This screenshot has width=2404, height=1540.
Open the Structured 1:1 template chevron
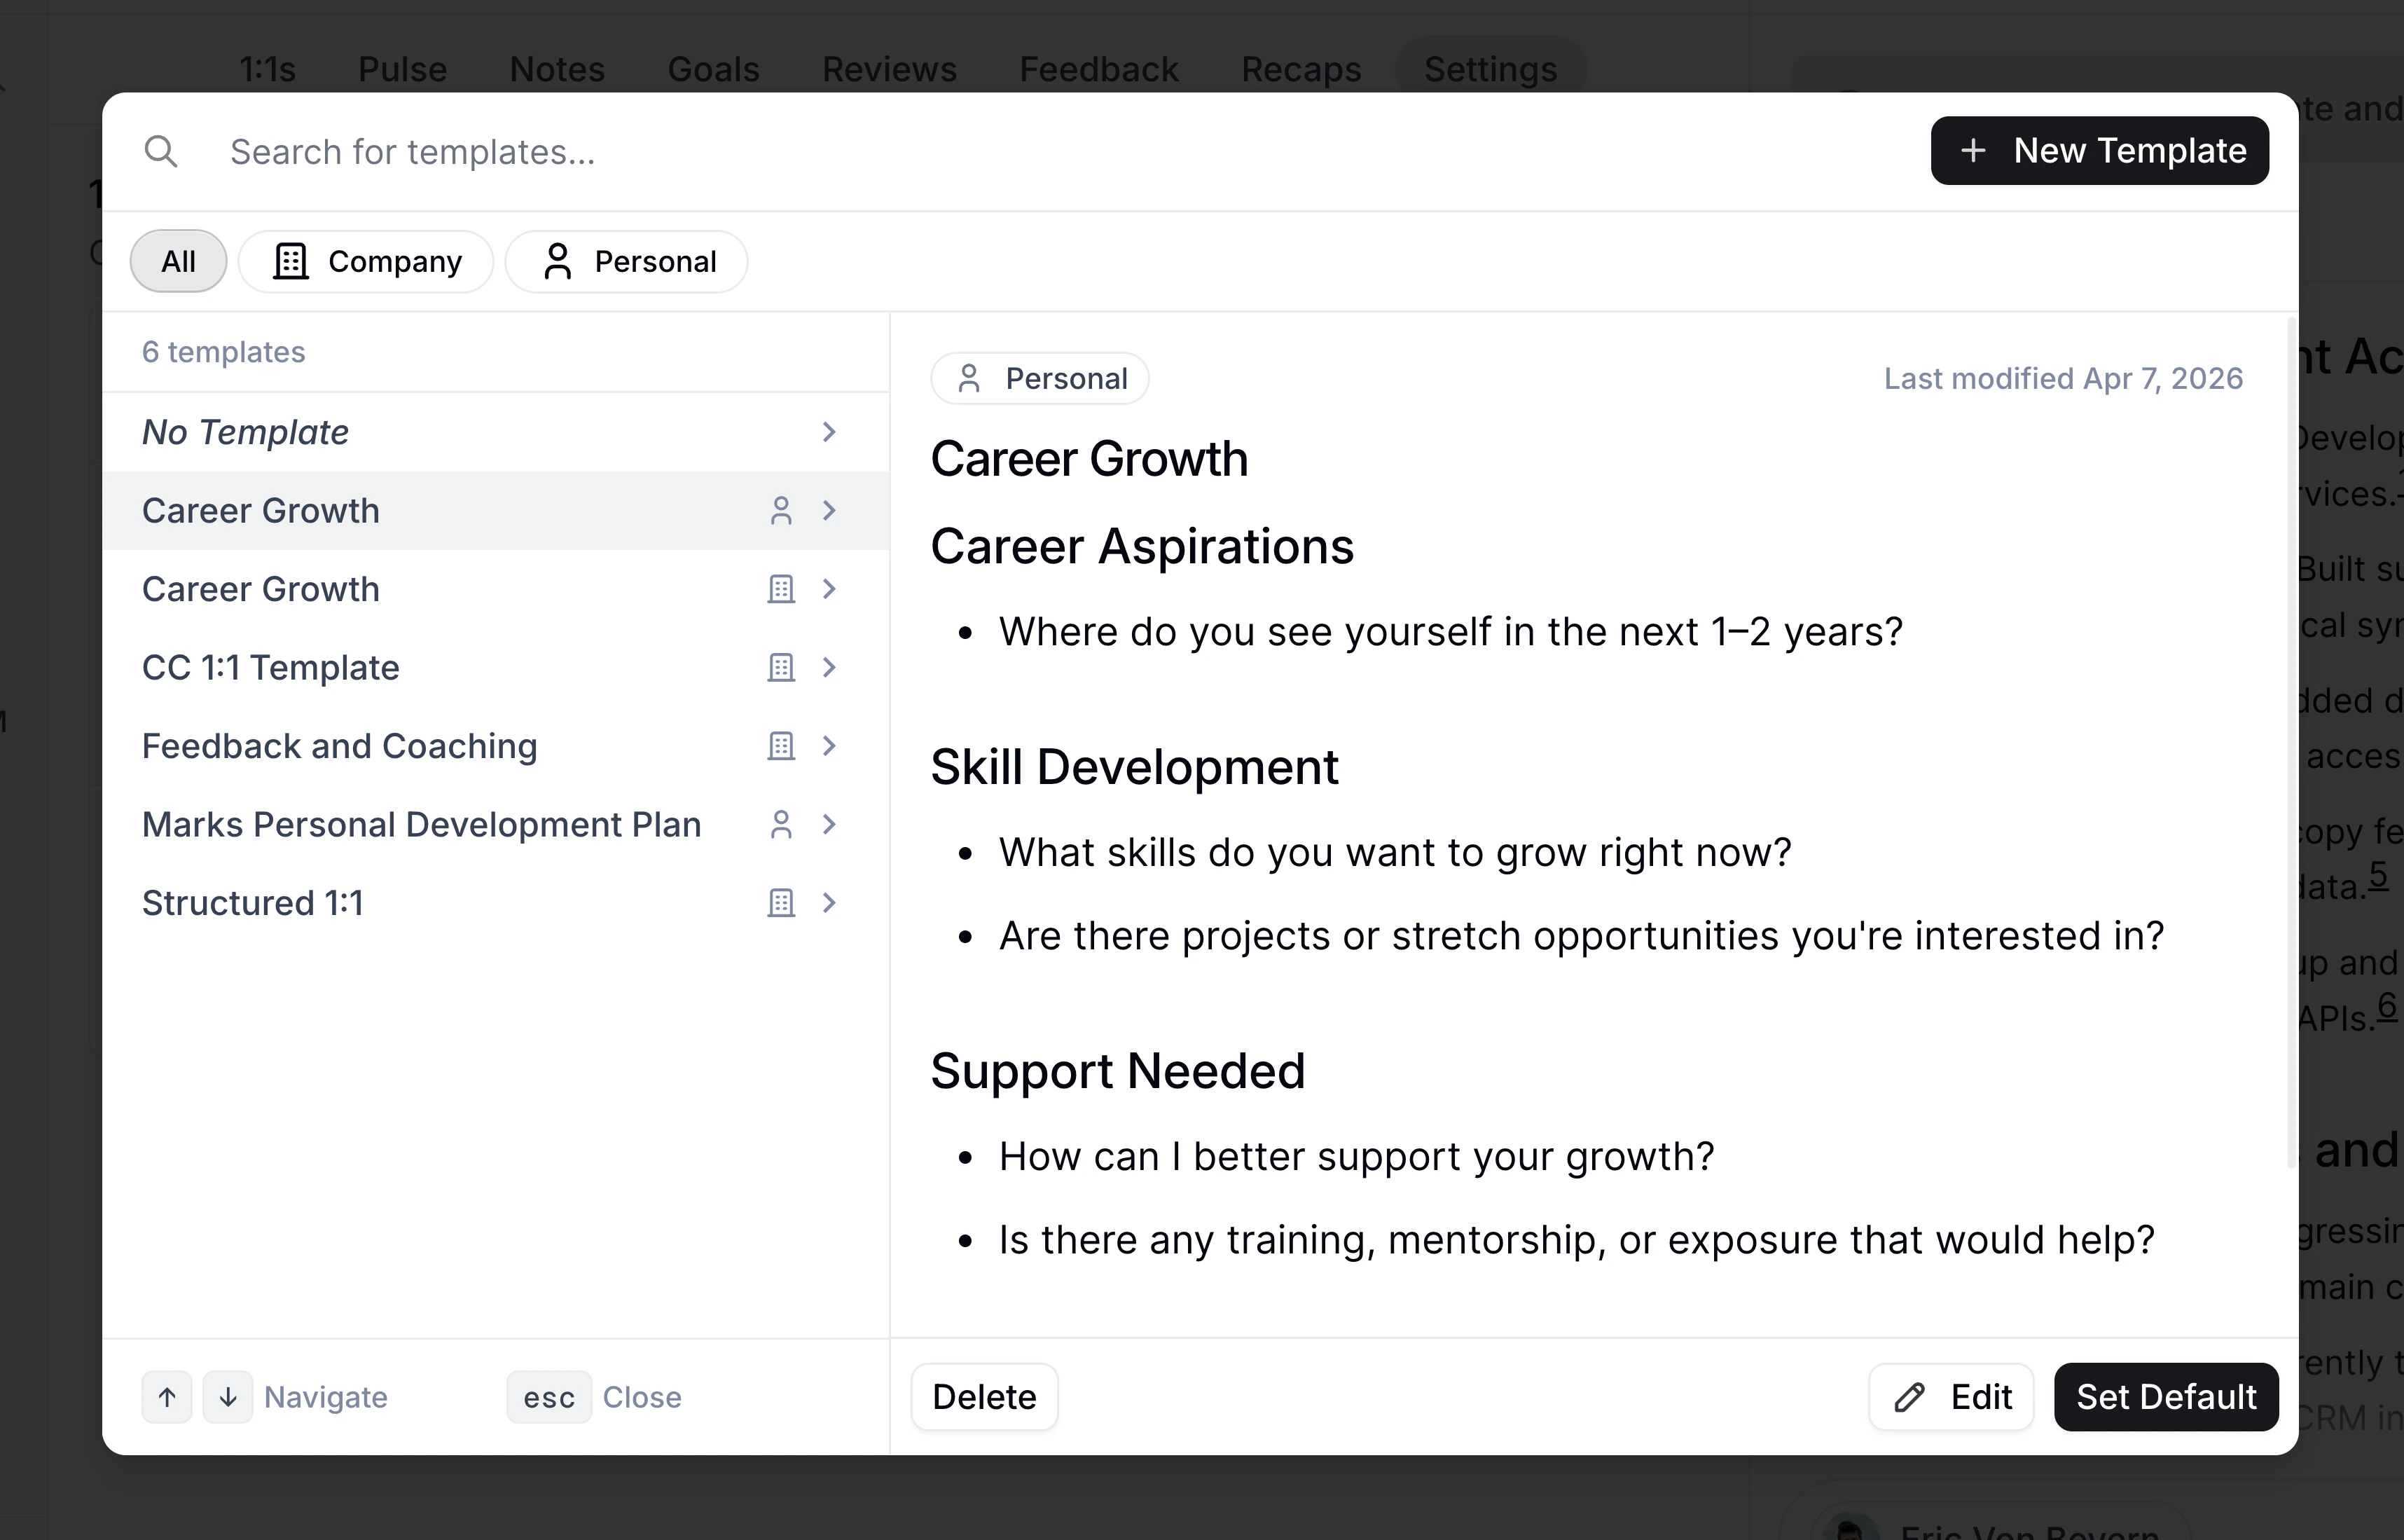(x=829, y=902)
